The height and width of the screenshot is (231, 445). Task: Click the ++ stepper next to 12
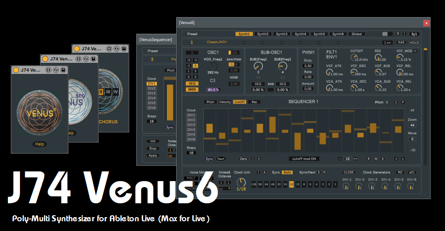355,159
